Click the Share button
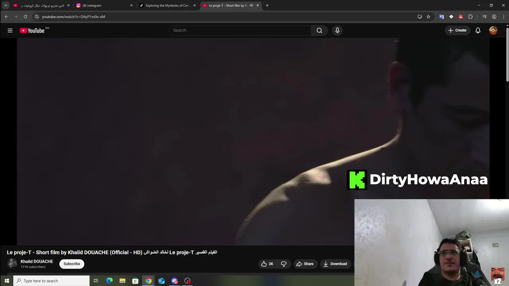 point(305,264)
